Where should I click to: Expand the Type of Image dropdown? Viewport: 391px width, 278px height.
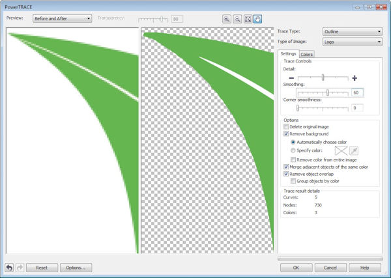pos(352,42)
